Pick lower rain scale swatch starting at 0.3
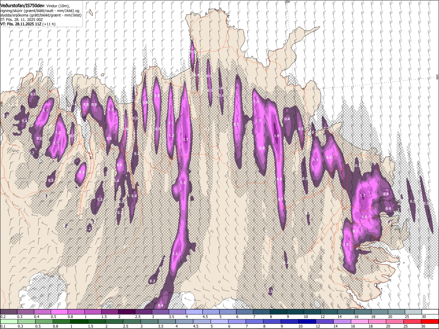The height and width of the screenshot is (329, 439). tap(26, 321)
